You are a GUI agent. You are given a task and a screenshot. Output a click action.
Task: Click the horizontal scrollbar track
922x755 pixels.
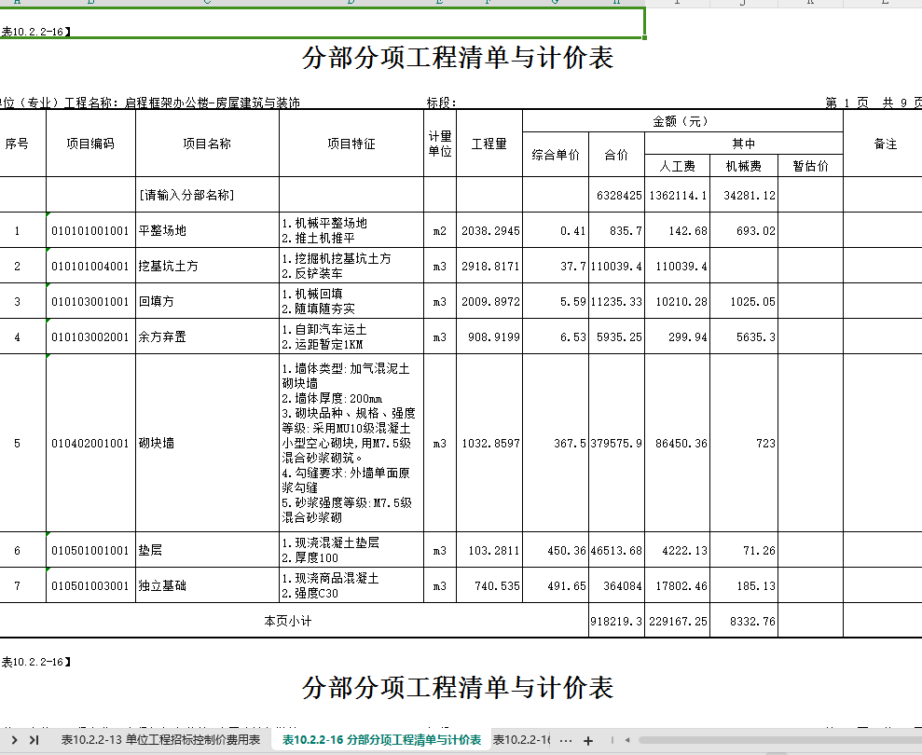[779, 740]
